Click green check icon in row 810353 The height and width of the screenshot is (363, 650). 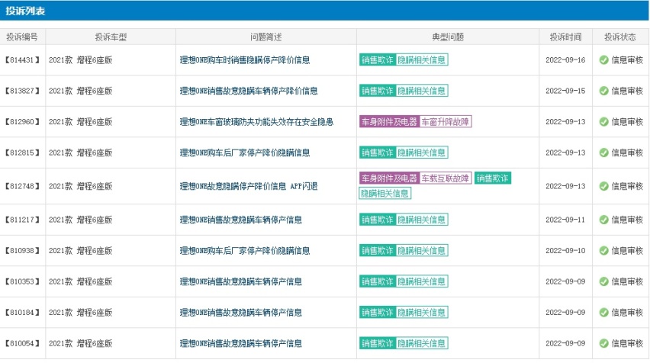(603, 281)
